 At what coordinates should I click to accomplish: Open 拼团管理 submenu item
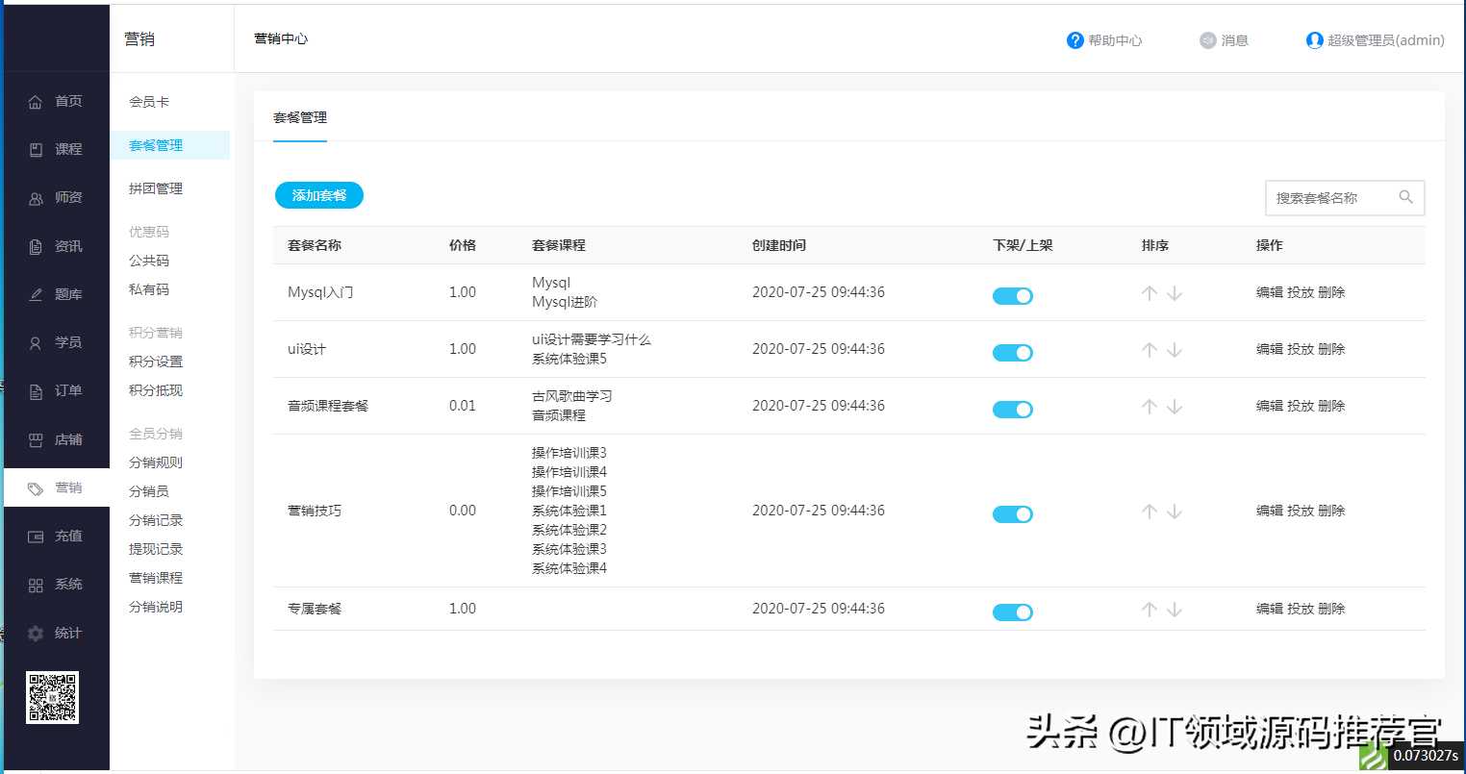pyautogui.click(x=156, y=188)
